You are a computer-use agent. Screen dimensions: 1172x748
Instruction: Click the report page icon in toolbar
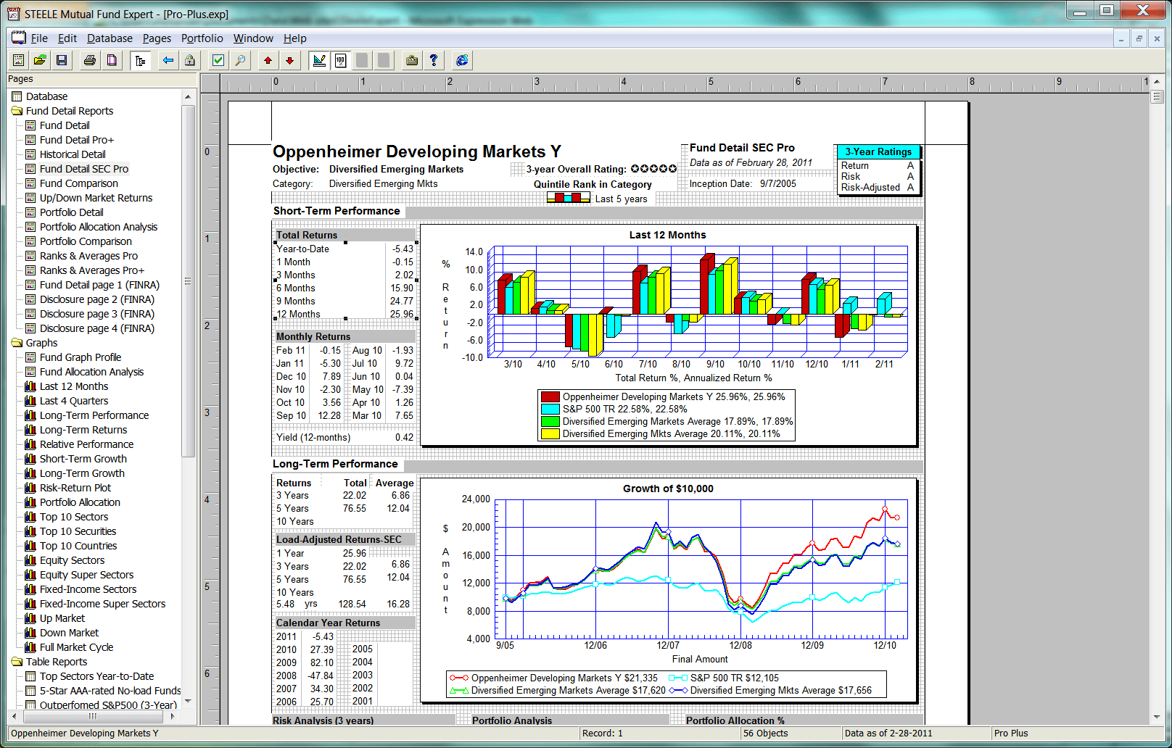click(19, 61)
